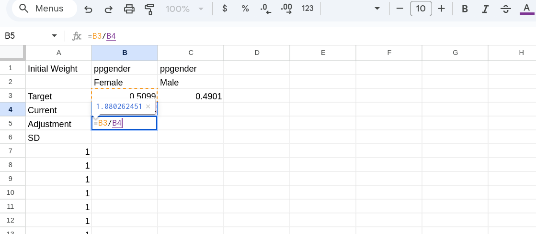Format as currency with dollar icon
The width and height of the screenshot is (536, 234).
click(225, 9)
